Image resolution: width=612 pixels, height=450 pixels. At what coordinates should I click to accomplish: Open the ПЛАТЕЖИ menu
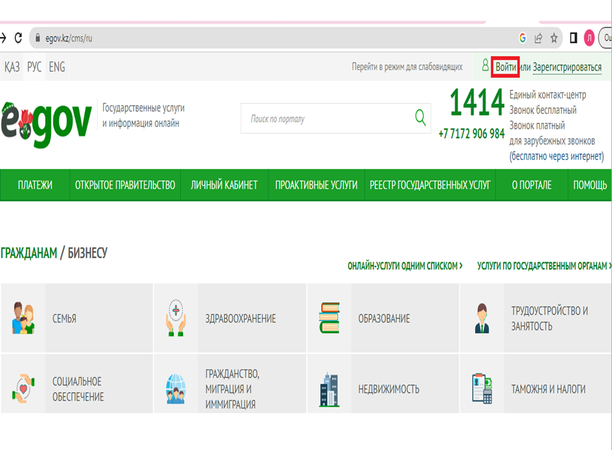pyautogui.click(x=35, y=185)
